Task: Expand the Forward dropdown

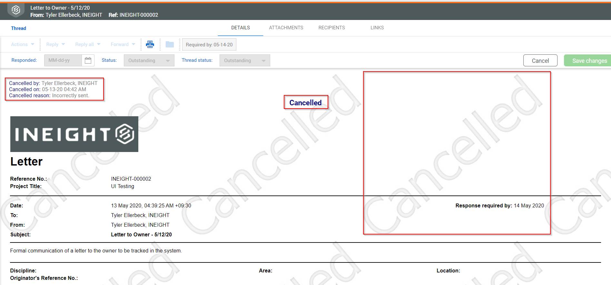Action: pos(123,44)
